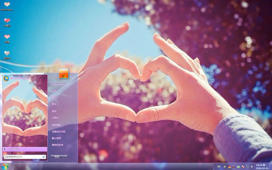272x170 pixels.
Task: Expand the 所有程序 list
Action: pyautogui.click(x=25, y=149)
